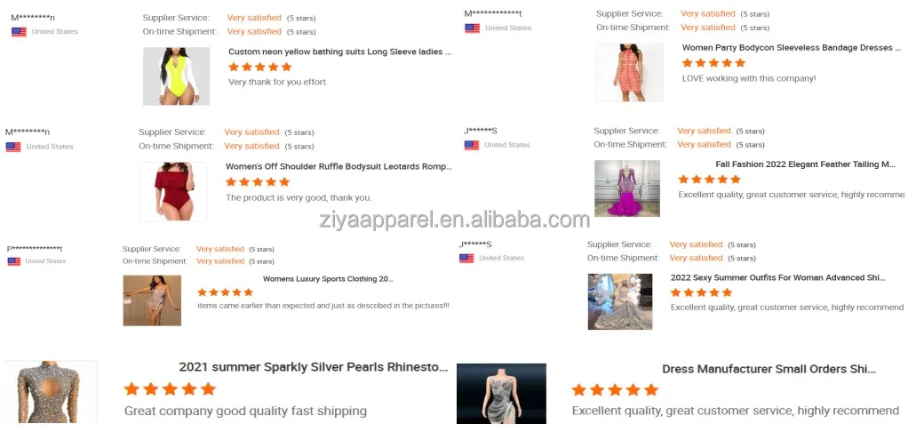Open the 2022 Sexy Summer Outfits thumbnail
The image size is (908, 440).
tap(619, 301)
